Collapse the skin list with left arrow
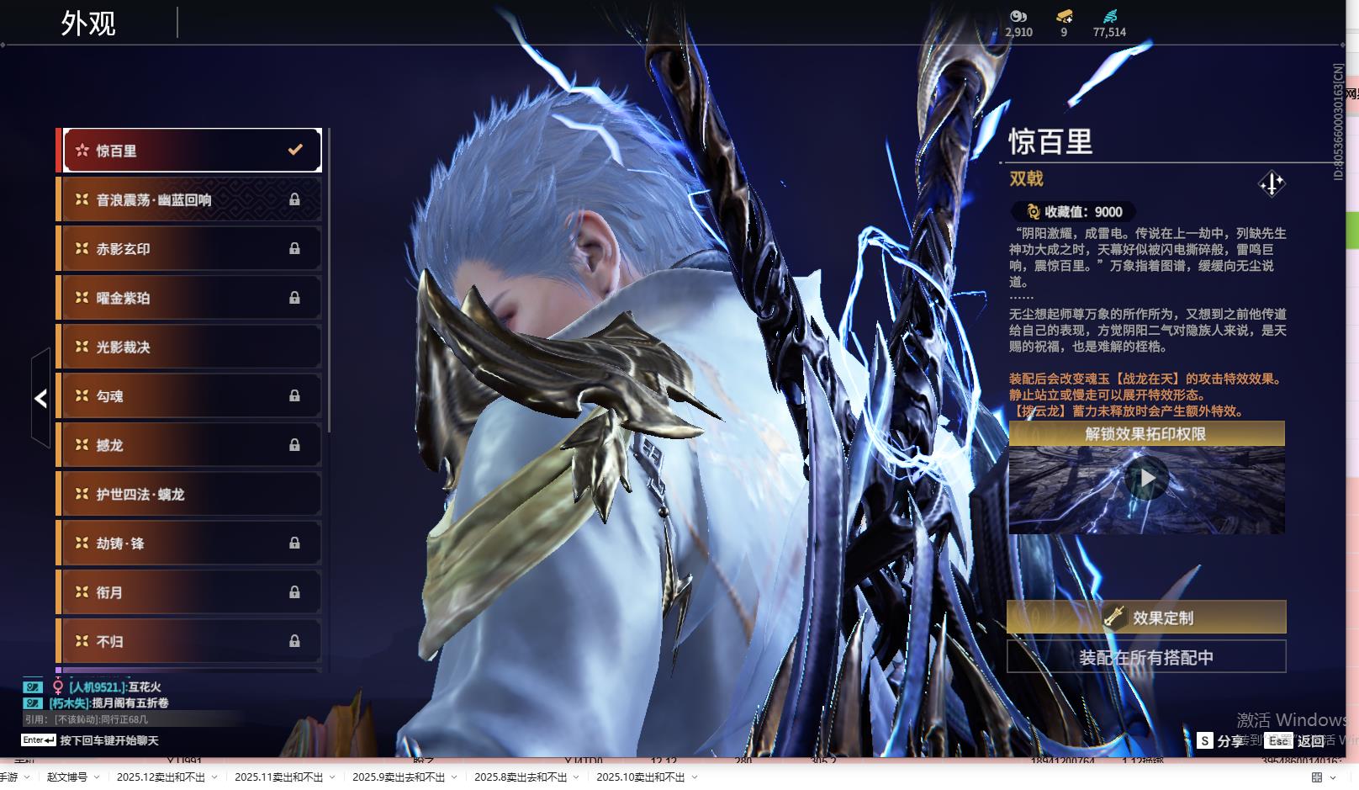This screenshot has width=1359, height=790. pyautogui.click(x=40, y=398)
